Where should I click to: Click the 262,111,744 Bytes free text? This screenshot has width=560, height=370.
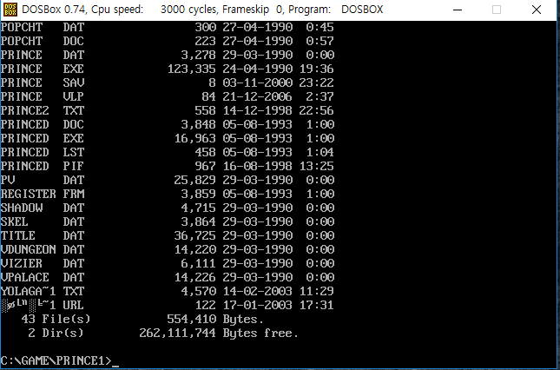pyautogui.click(x=219, y=334)
